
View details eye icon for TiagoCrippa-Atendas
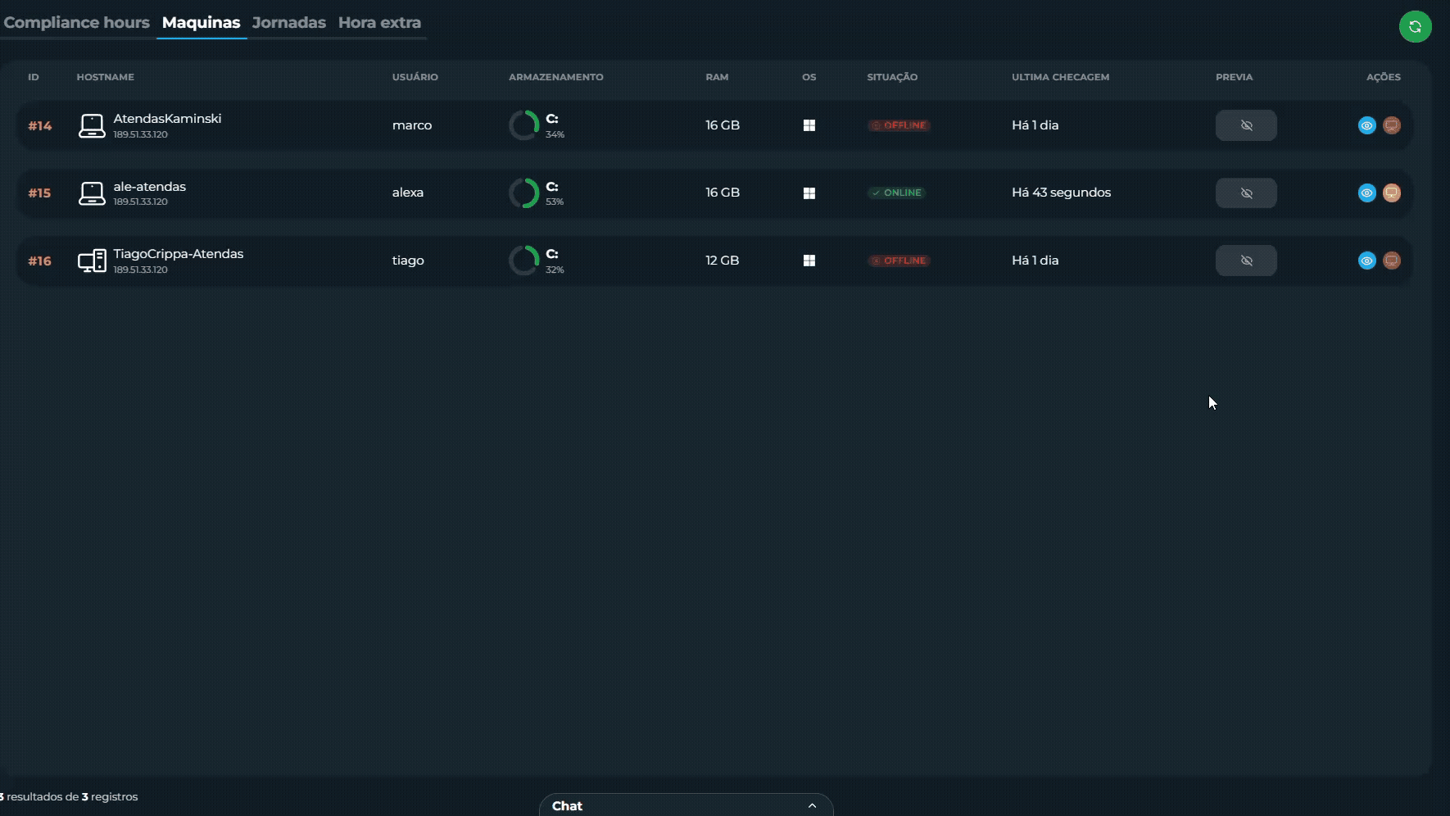1366,261
